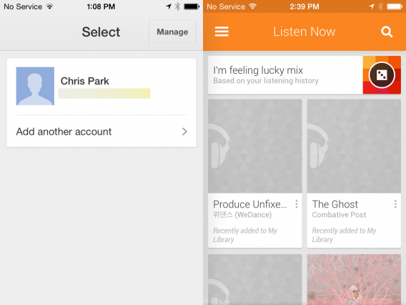Viewport: 406px width, 305px height.
Task: Tap the search magnifier icon
Action: coord(387,32)
